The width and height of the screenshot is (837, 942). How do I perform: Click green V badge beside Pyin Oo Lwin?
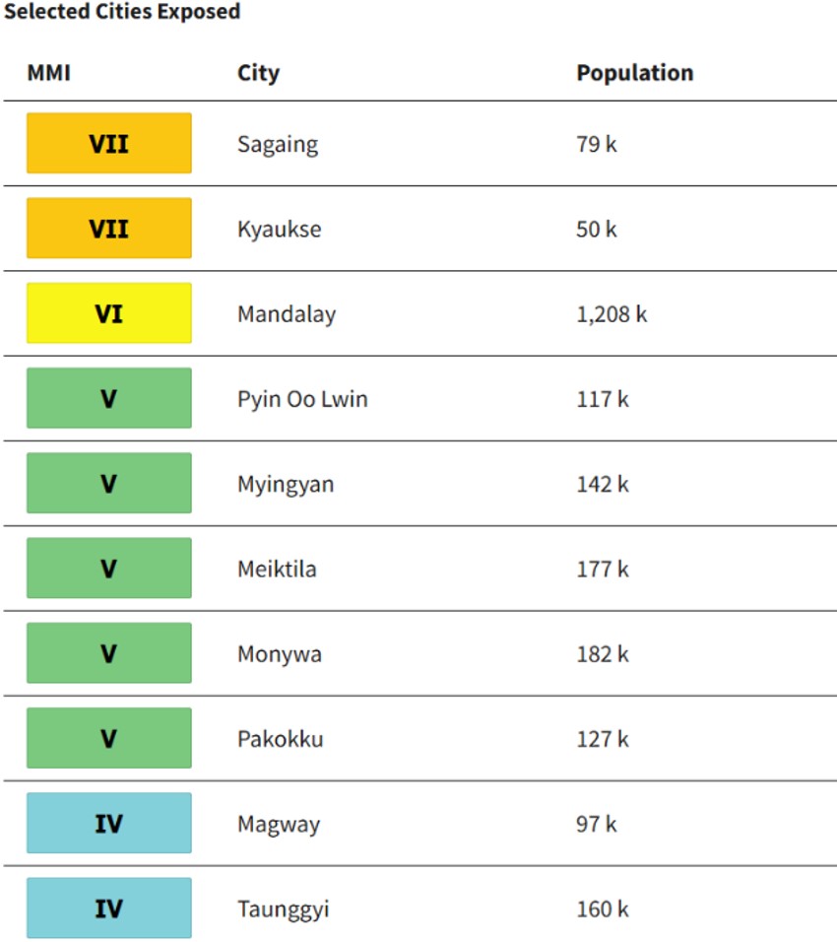[109, 398]
